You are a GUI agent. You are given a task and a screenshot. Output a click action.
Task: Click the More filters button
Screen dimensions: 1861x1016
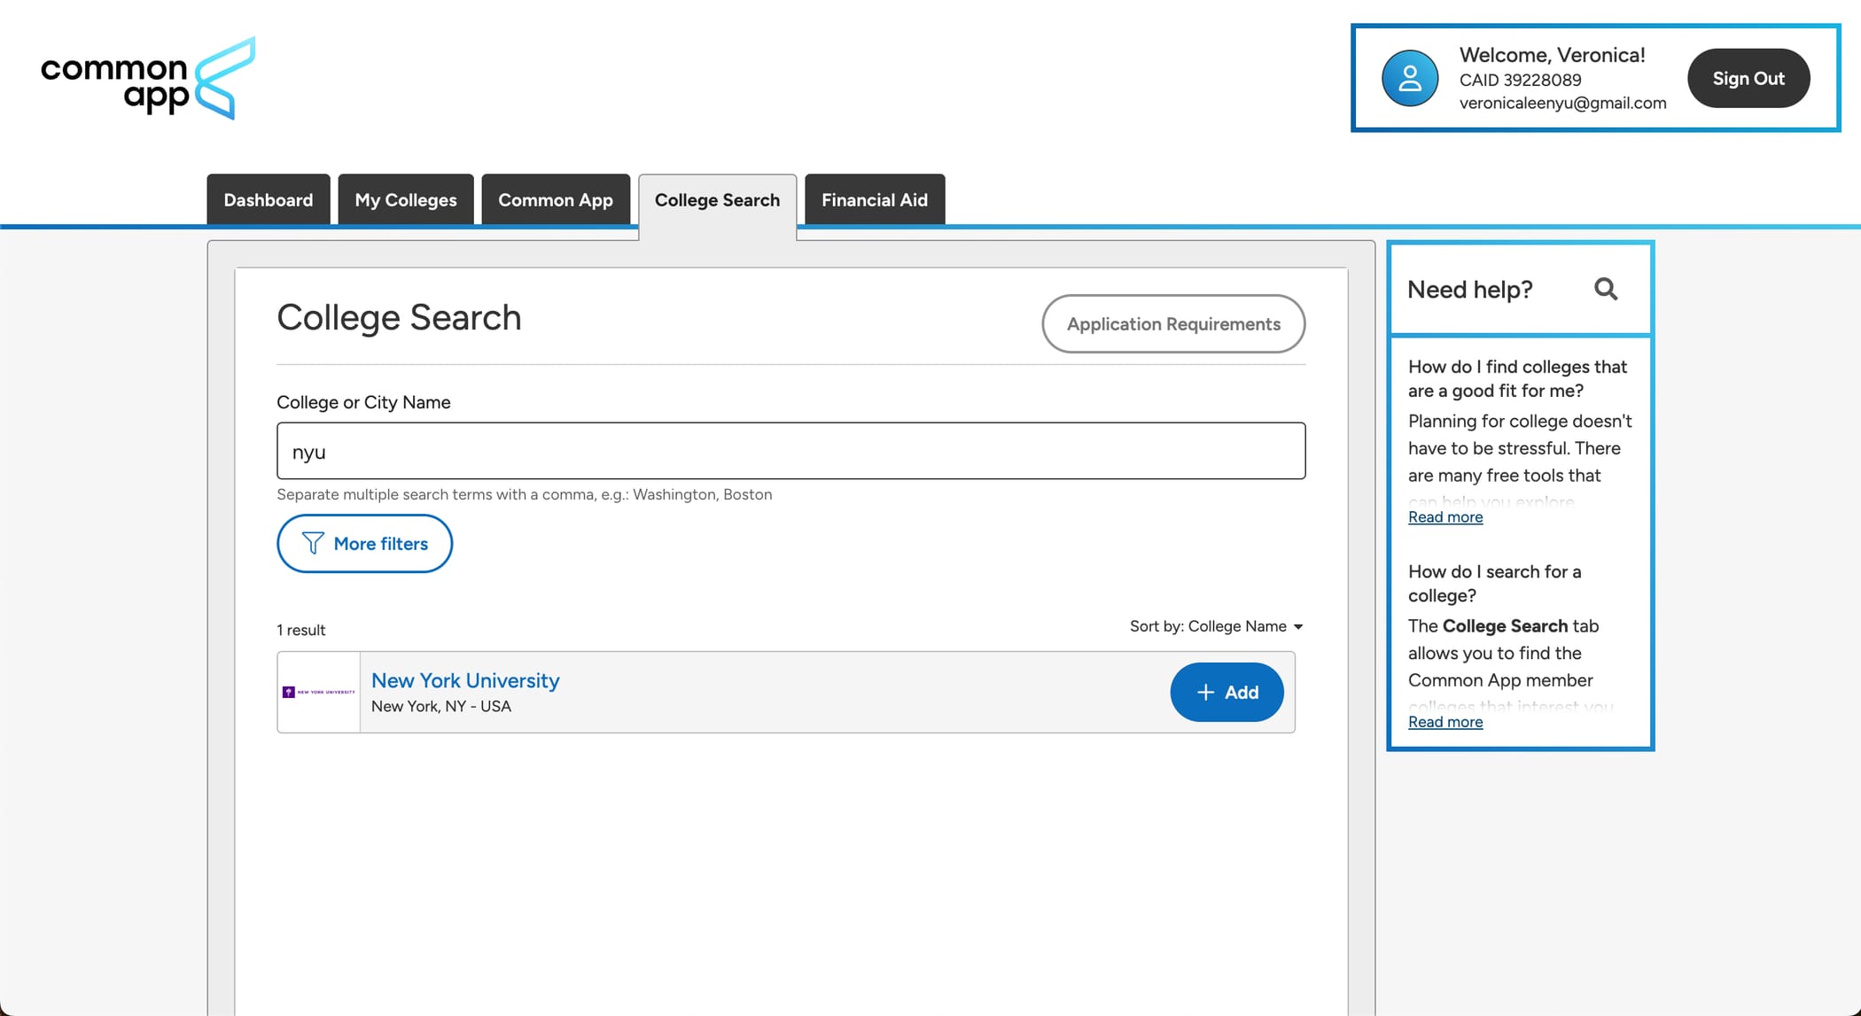click(364, 543)
